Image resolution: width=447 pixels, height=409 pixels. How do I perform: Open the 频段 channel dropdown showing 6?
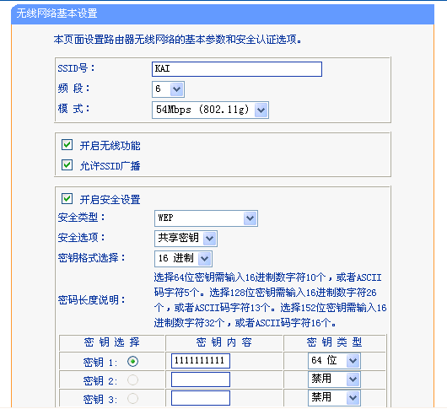point(168,89)
